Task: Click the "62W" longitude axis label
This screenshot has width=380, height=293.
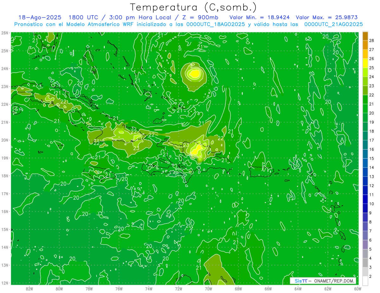Action: (x=328, y=289)
